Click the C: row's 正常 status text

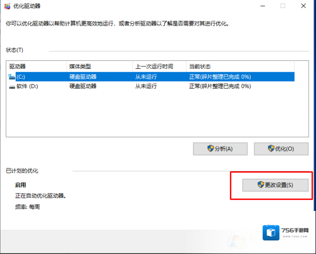[x=195, y=77]
